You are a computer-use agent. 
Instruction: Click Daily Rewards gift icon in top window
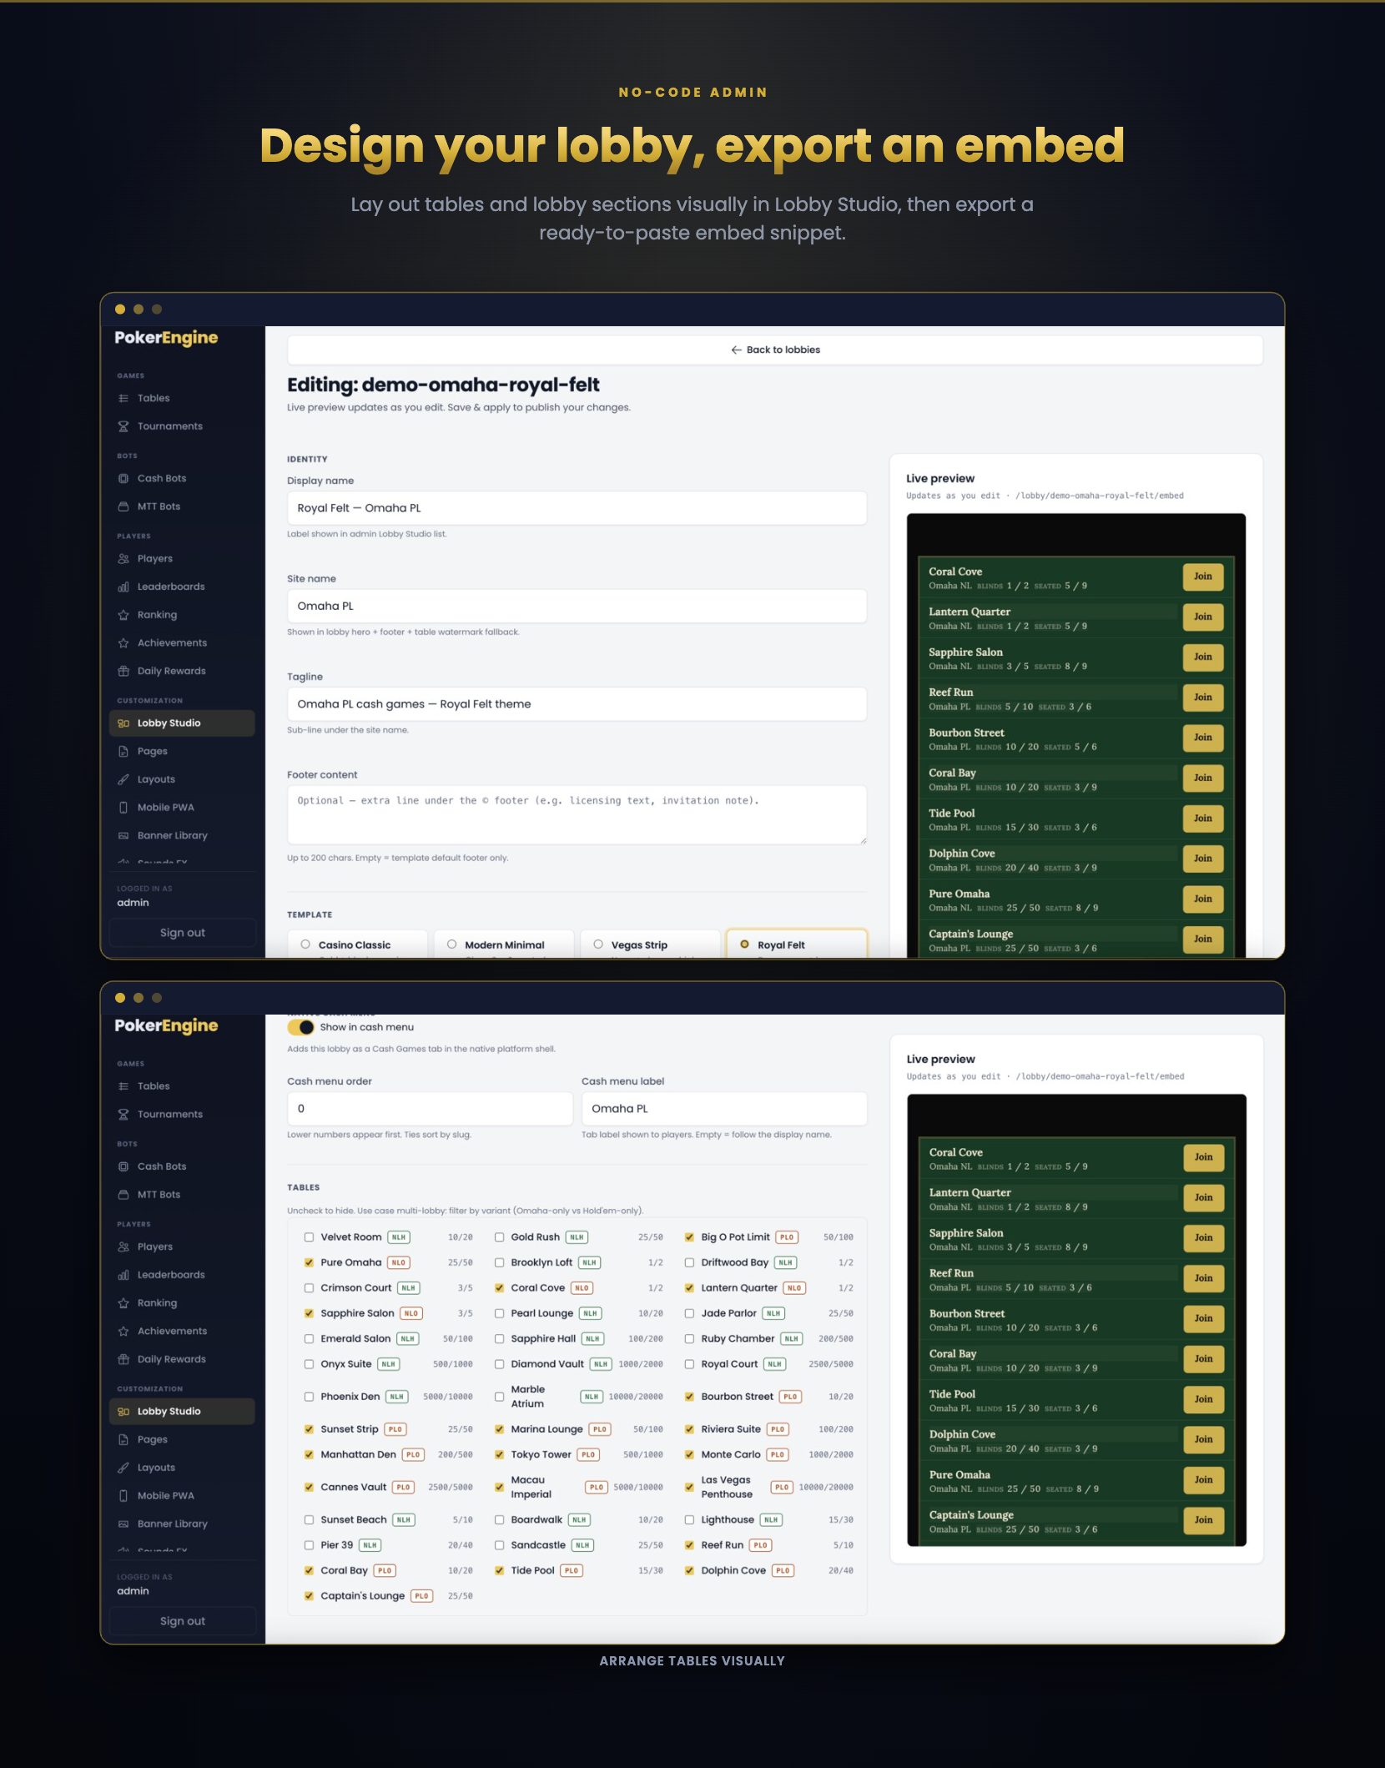pyautogui.click(x=123, y=671)
